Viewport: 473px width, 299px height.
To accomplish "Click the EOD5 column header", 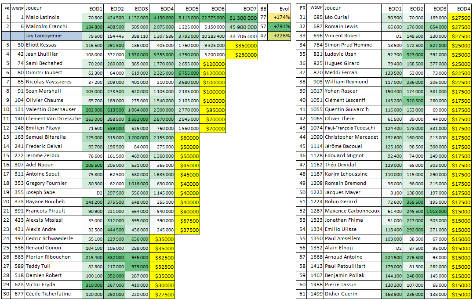I will coord(187,8).
